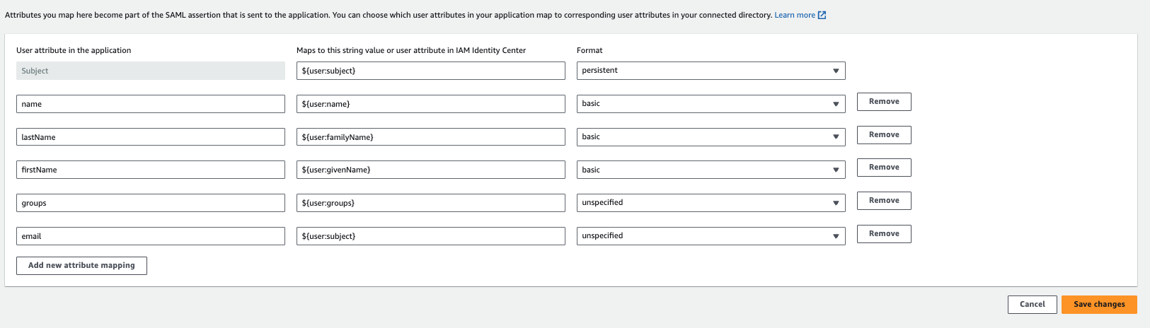Viewport: 1150px width, 328px height.
Task: Click the ${user:givenName} mapping field
Action: [x=430, y=170]
